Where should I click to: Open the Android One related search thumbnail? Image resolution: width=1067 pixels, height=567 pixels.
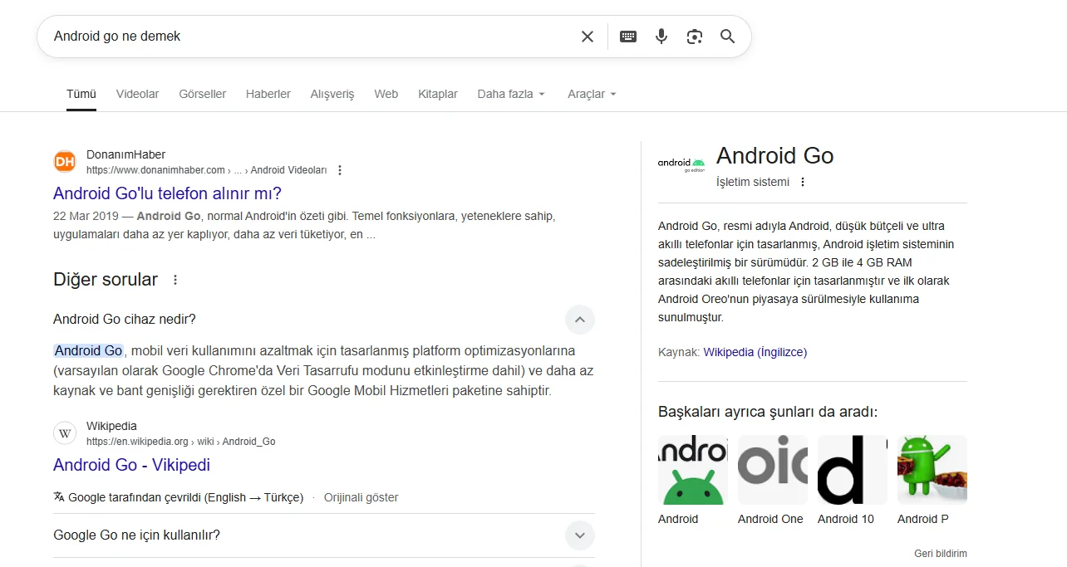pos(773,470)
